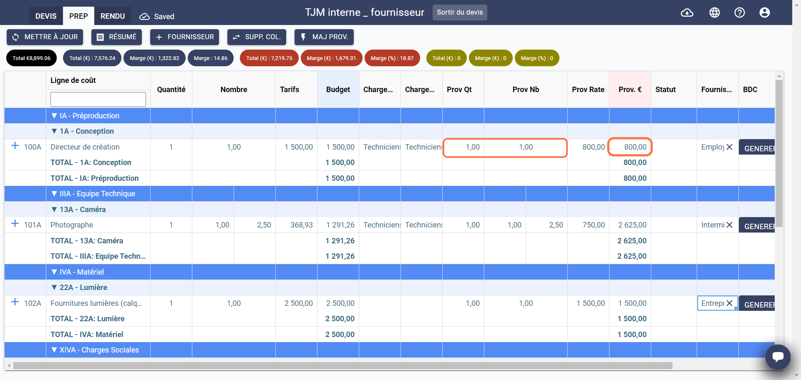The height and width of the screenshot is (380, 801).
Task: Collapse 22A - Lumière group
Action: click(x=54, y=287)
